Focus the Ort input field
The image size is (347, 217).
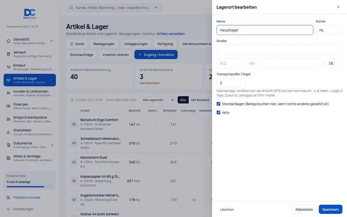(284, 63)
